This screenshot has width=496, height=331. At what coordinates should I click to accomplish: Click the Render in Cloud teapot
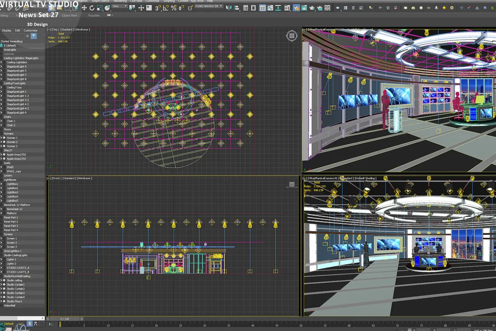(320, 8)
